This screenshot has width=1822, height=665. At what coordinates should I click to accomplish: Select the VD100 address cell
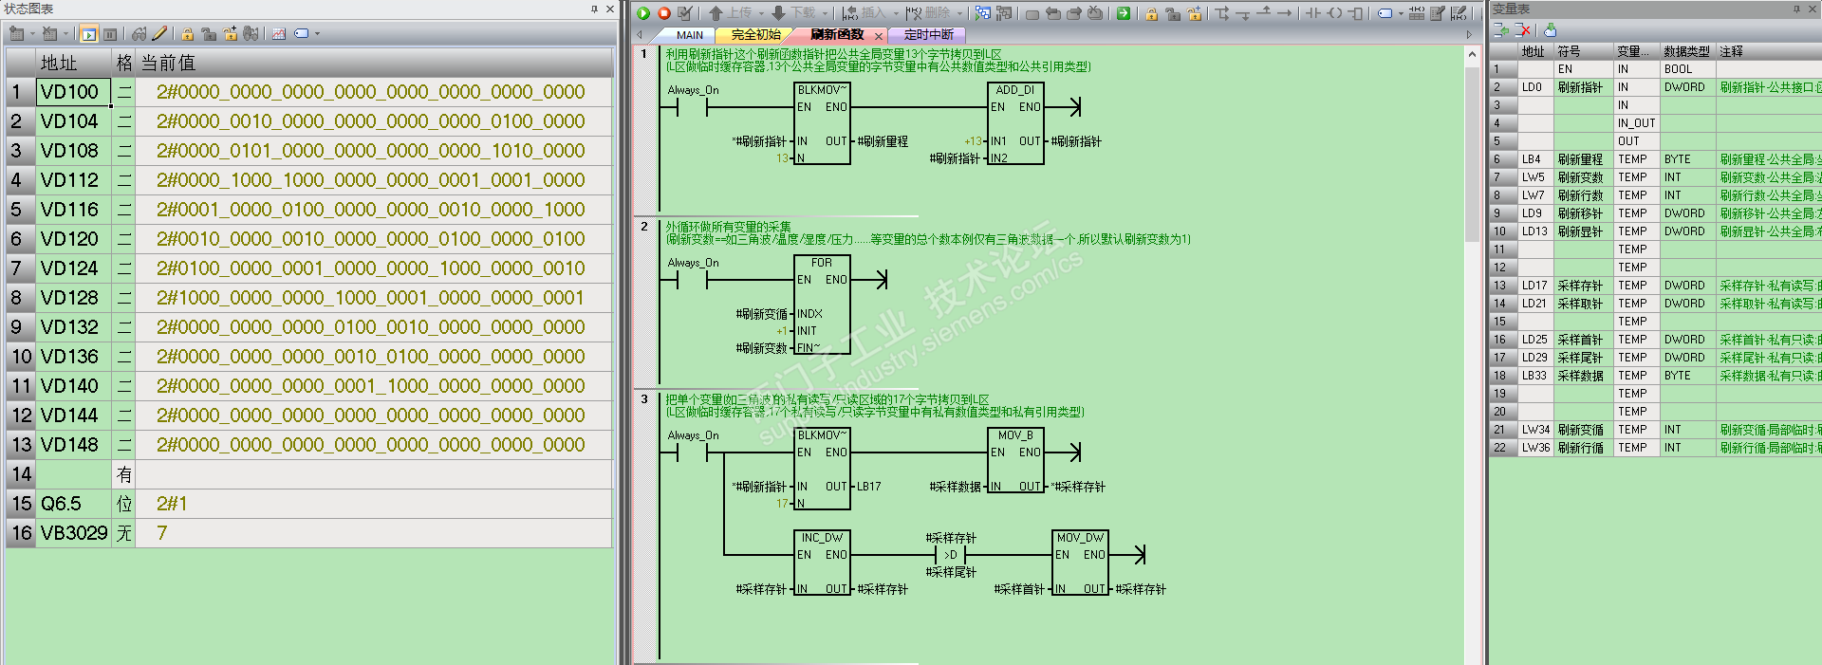[74, 92]
